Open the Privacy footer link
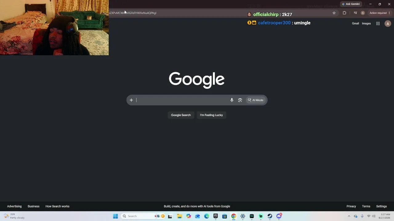This screenshot has height=221, width=394. [x=351, y=206]
